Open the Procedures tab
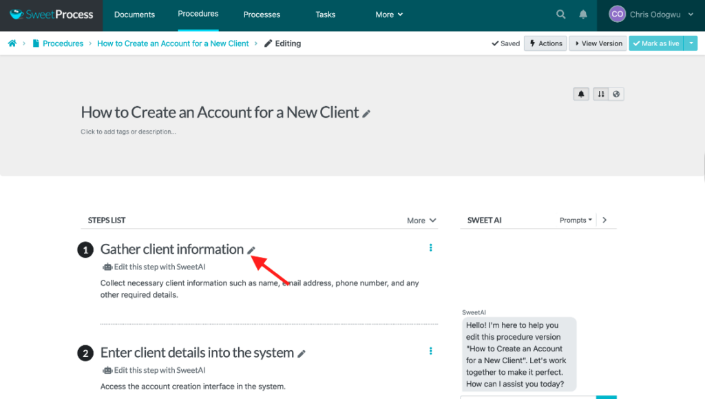Image resolution: width=705 pixels, height=399 pixels. (x=198, y=14)
